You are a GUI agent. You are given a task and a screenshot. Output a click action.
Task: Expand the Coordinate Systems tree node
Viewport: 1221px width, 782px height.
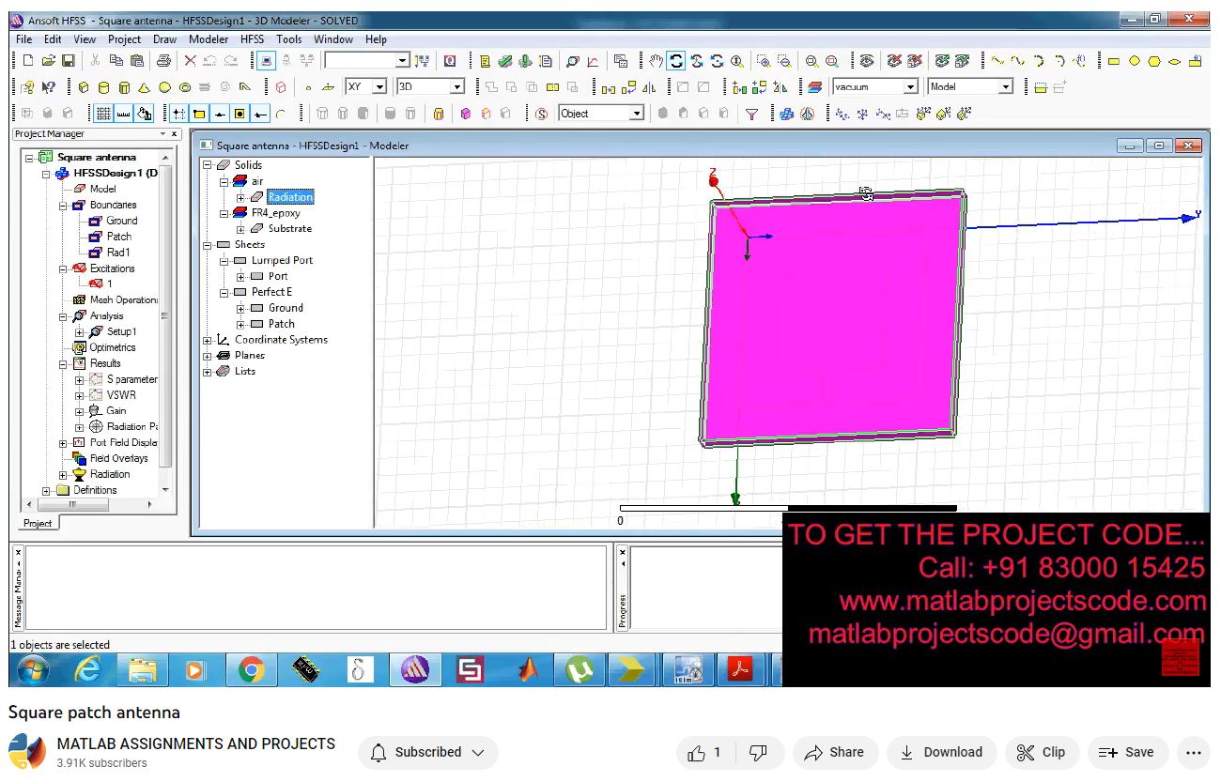click(x=208, y=340)
